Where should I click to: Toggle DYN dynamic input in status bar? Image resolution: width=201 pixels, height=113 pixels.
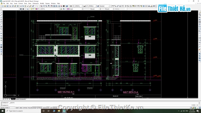pos(48,108)
